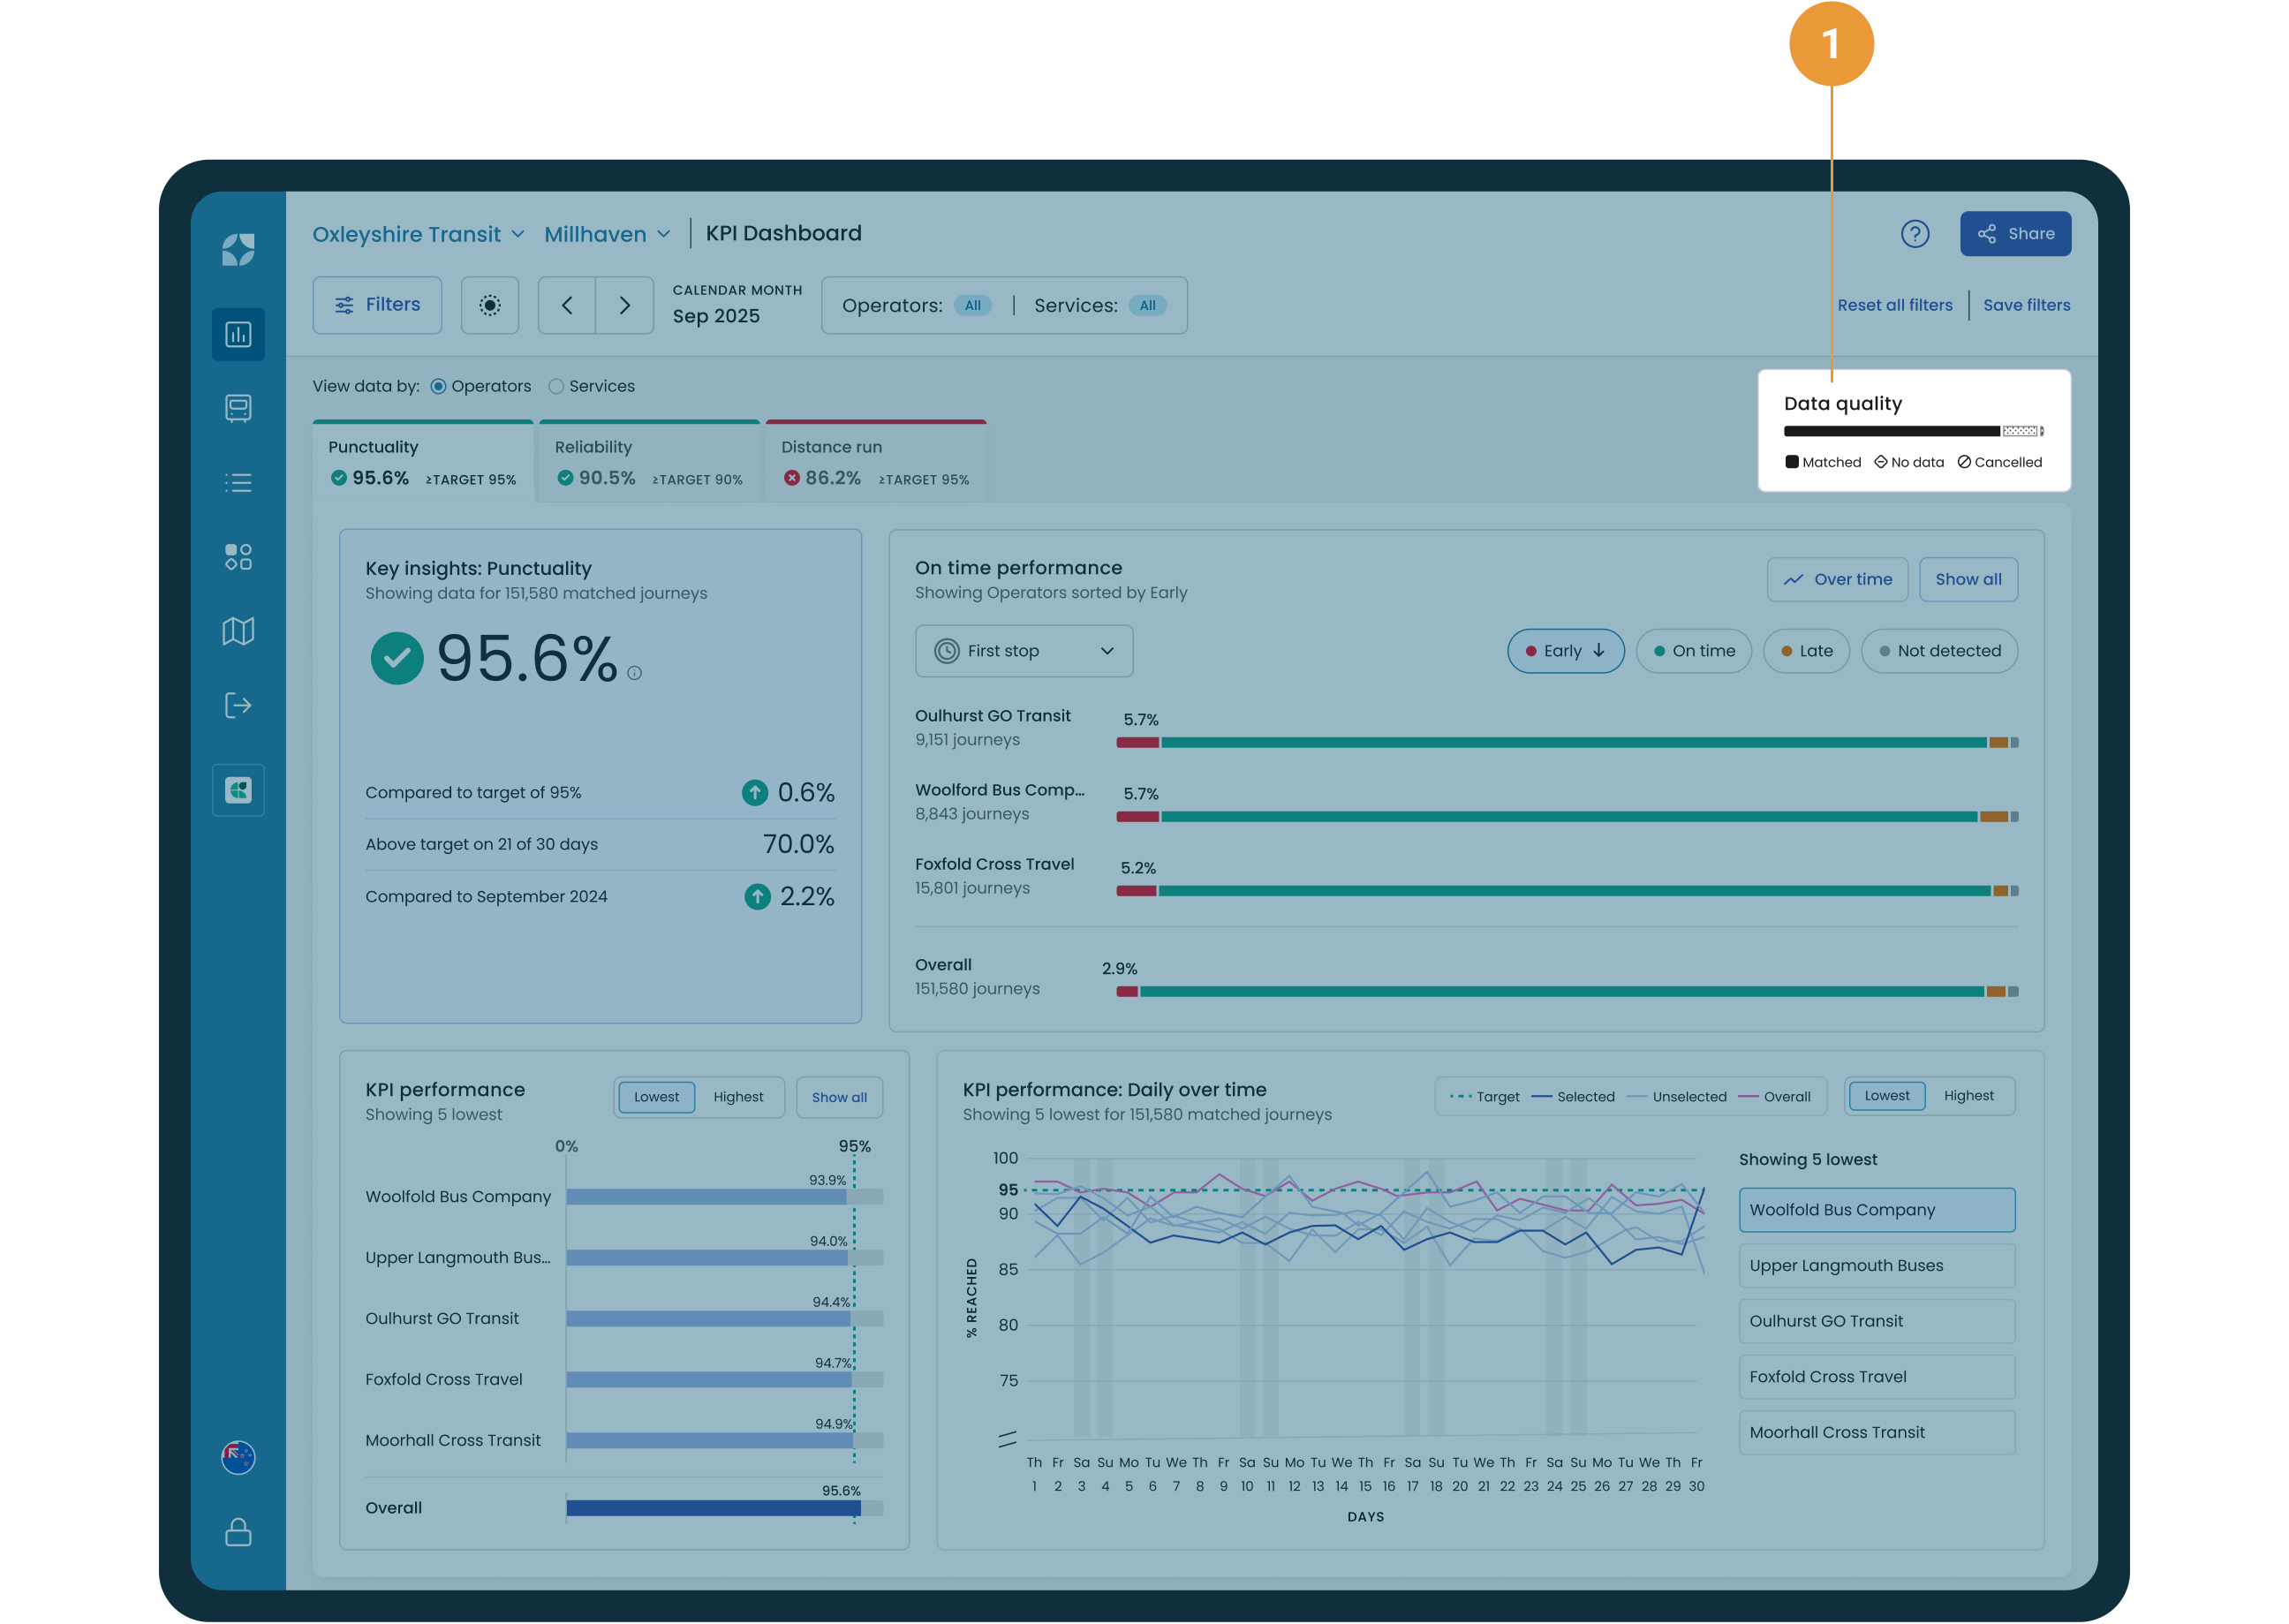Toggle the light mode sun icon button

click(x=490, y=305)
